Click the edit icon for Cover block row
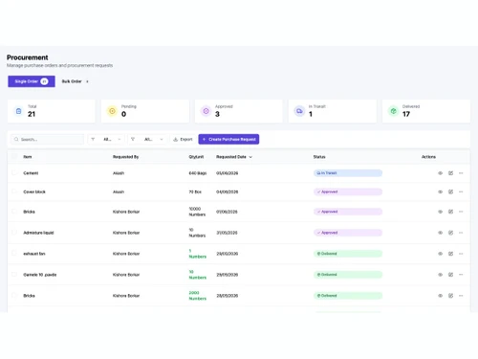The height and width of the screenshot is (359, 478). 450,191
